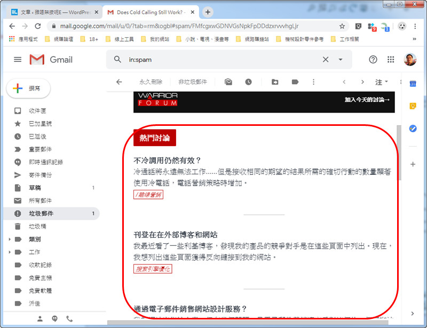Open the Gmail support help icon

(x=373, y=59)
